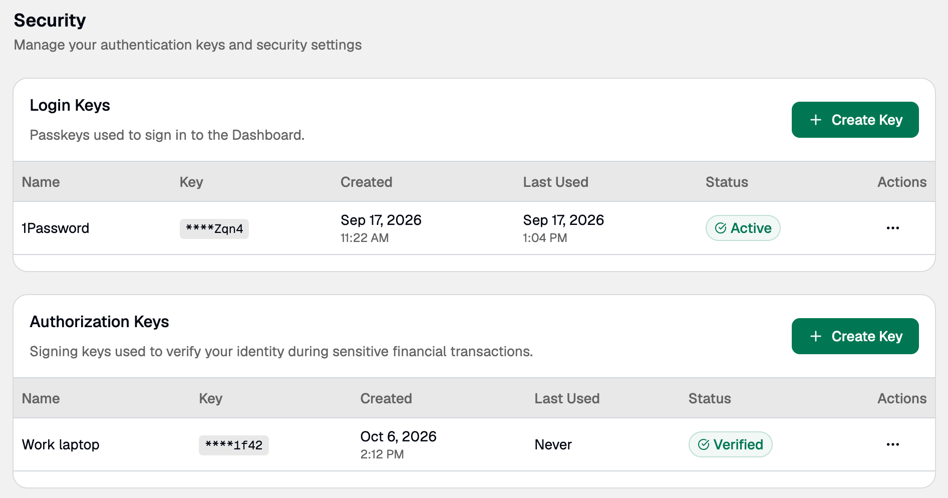Click the Never last used value
948x498 pixels.
(553, 445)
